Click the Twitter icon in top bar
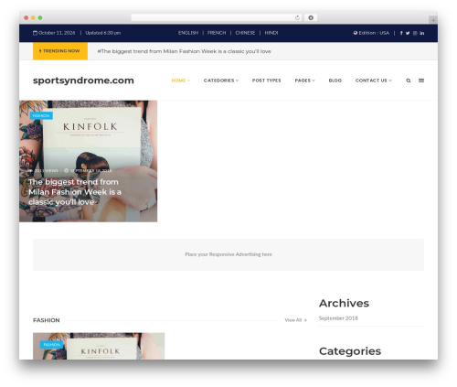This screenshot has width=457, height=387. [408, 33]
